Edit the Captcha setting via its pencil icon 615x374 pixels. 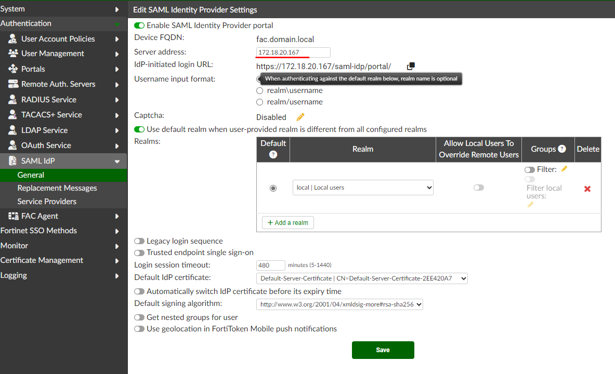click(300, 117)
